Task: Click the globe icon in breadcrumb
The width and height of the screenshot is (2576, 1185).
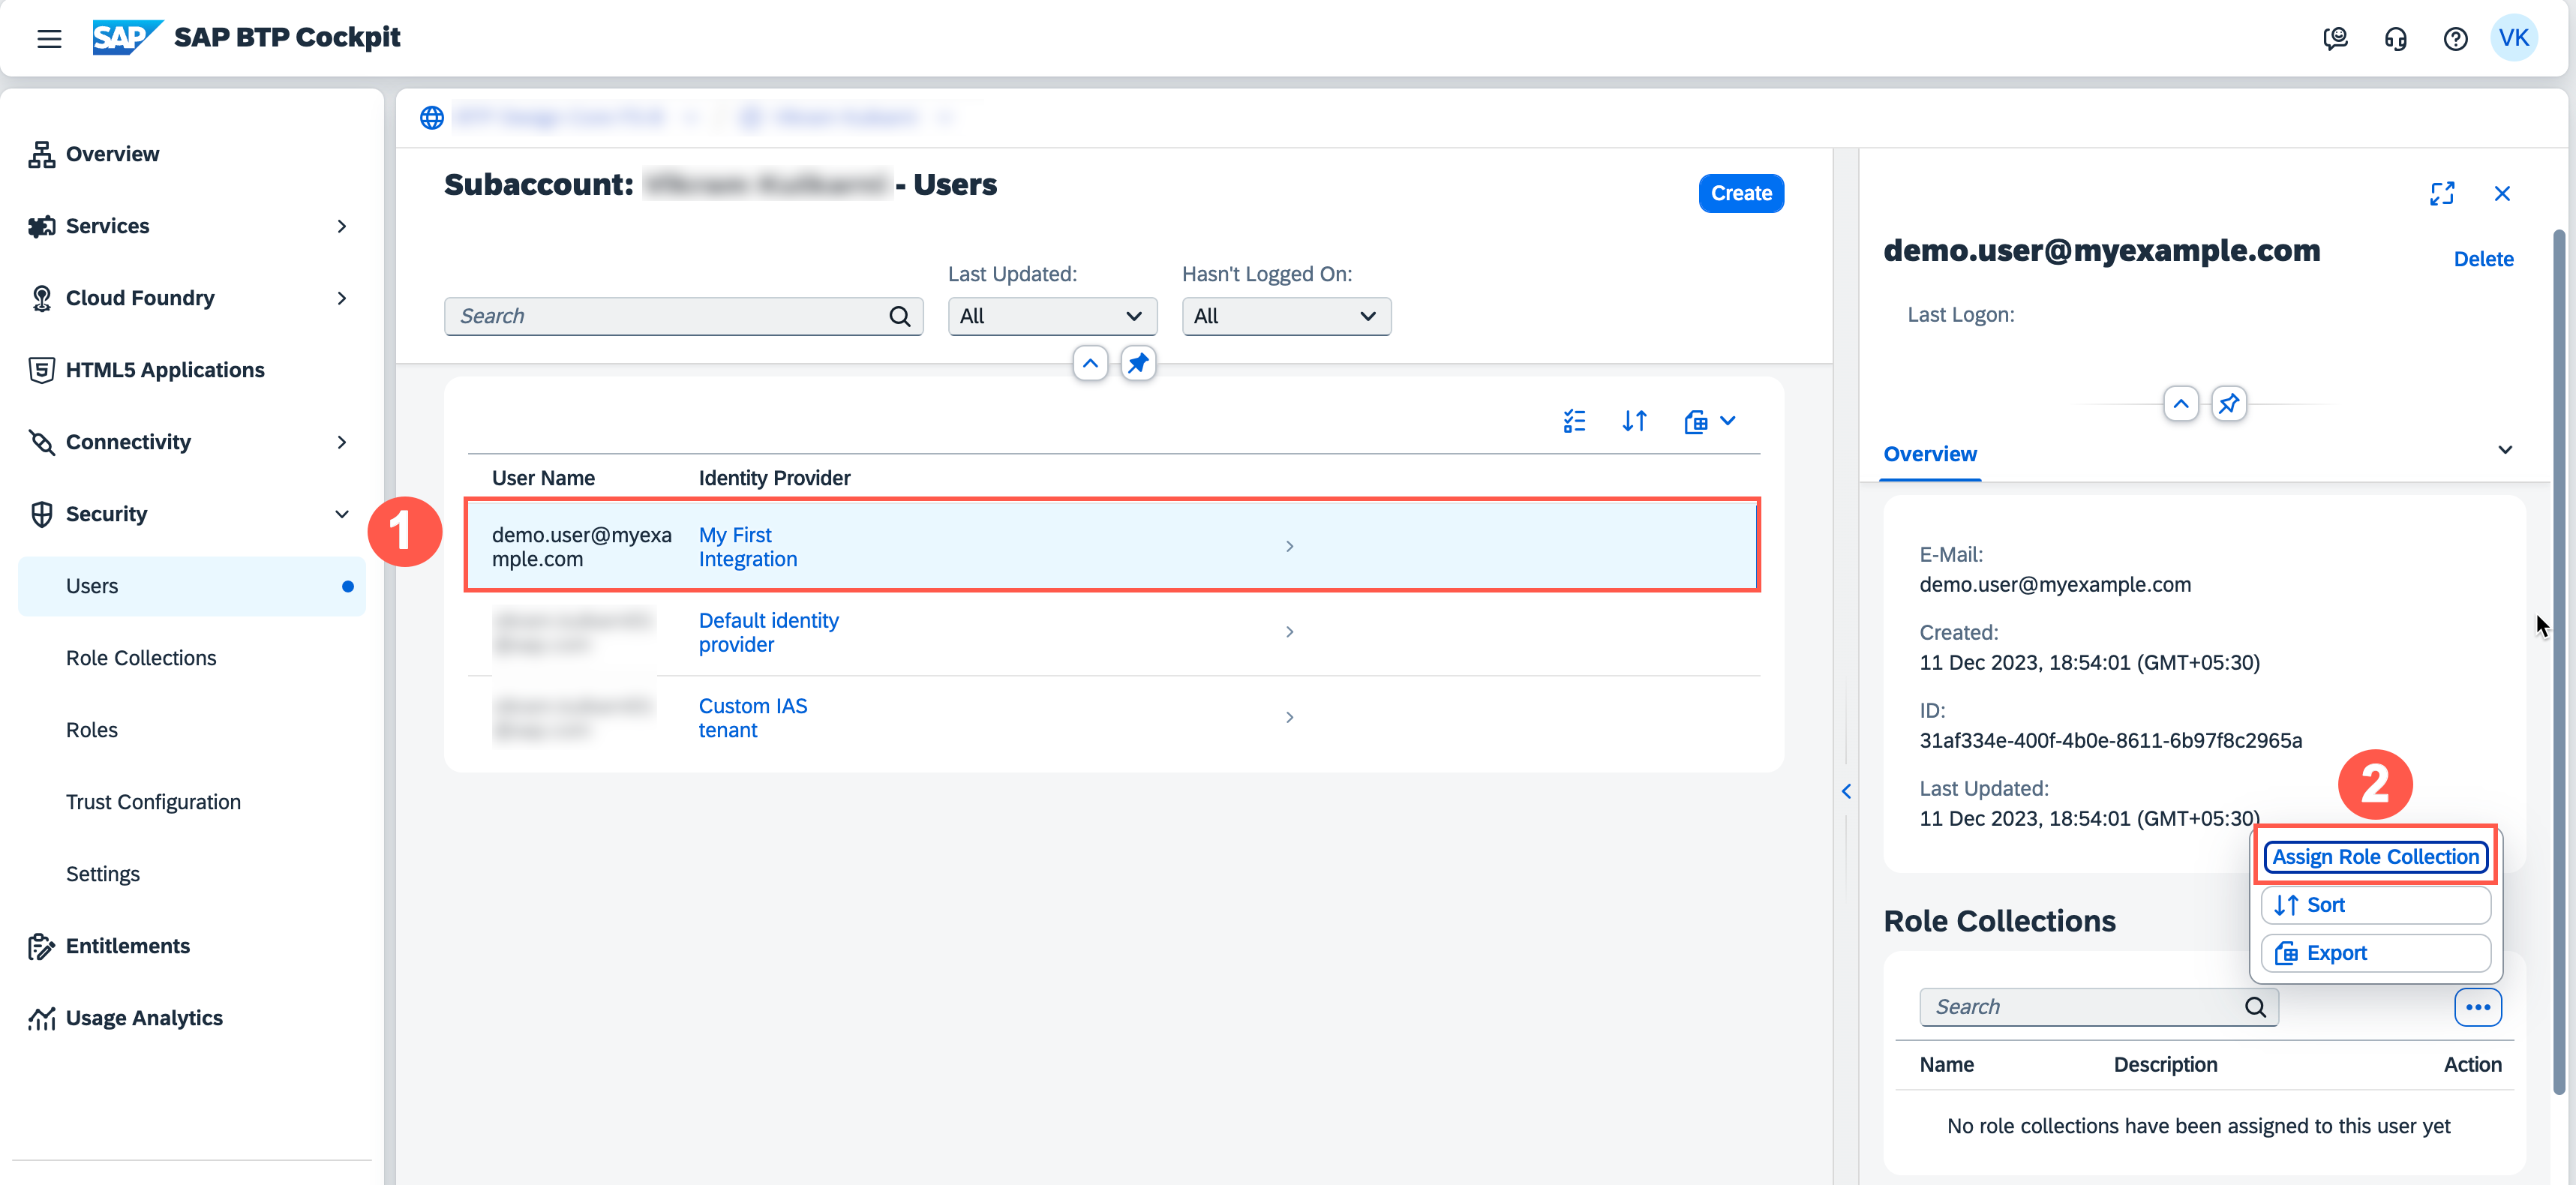Action: pyautogui.click(x=431, y=117)
